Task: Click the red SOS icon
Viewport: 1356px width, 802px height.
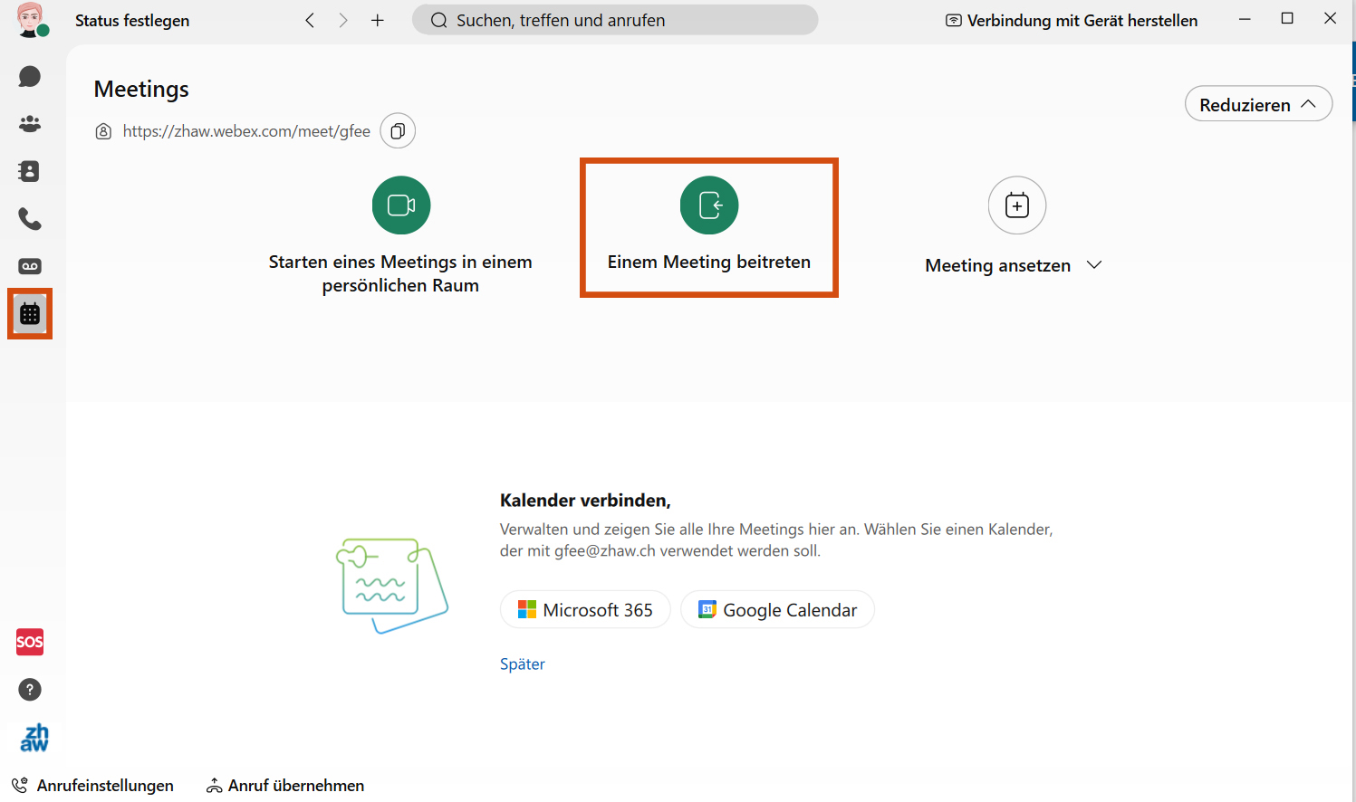Action: pos(30,642)
